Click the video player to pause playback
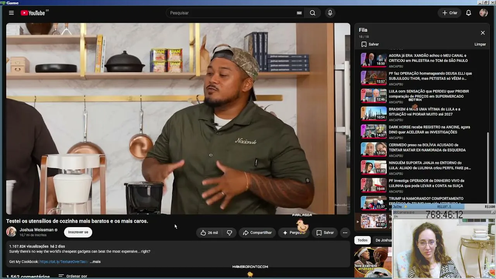This screenshot has width=496, height=279. [x=178, y=119]
